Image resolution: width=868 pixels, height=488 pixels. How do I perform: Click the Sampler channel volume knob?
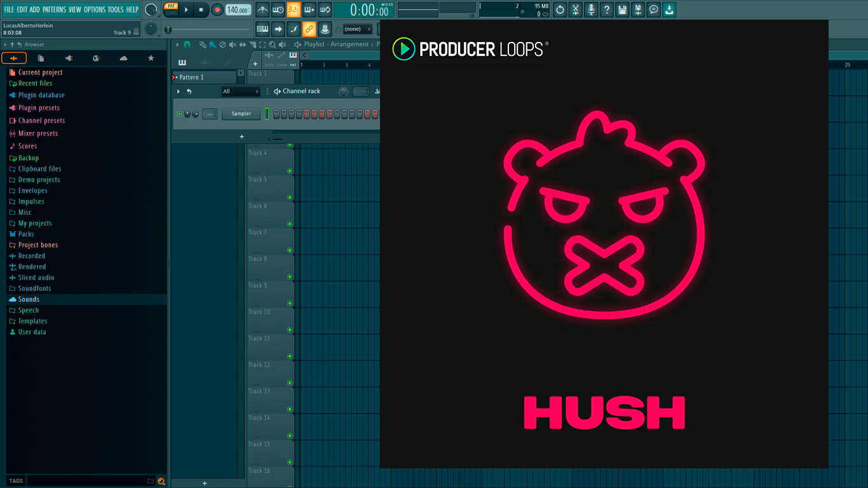pyautogui.click(x=195, y=114)
